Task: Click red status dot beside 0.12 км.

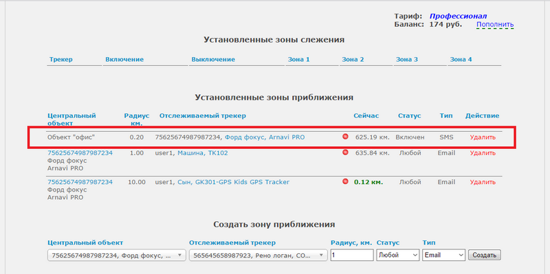Action: [345, 181]
